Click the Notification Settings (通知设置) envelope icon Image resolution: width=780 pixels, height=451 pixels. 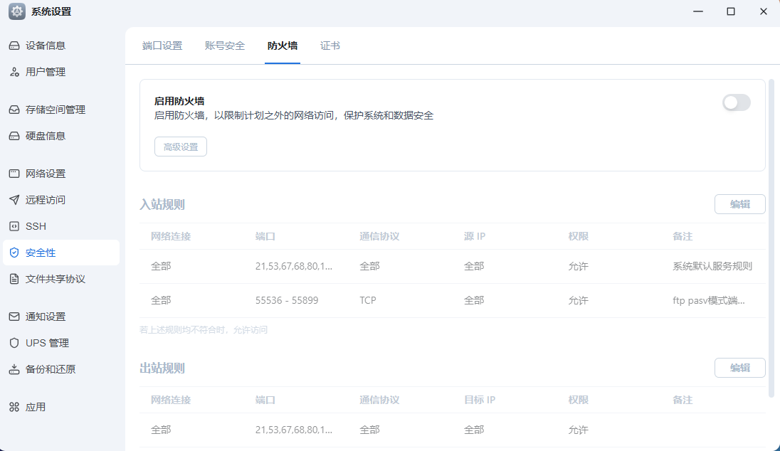[x=14, y=317]
